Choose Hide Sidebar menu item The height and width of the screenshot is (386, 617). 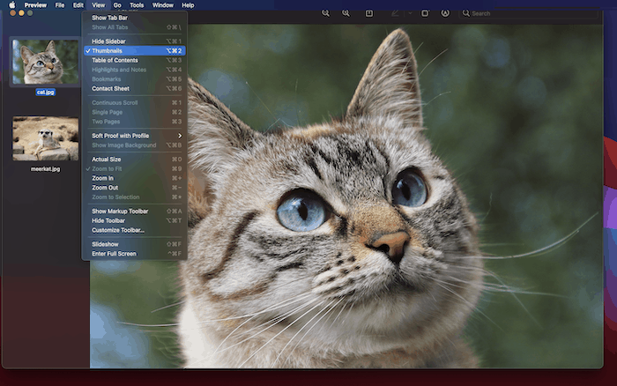pyautogui.click(x=134, y=41)
